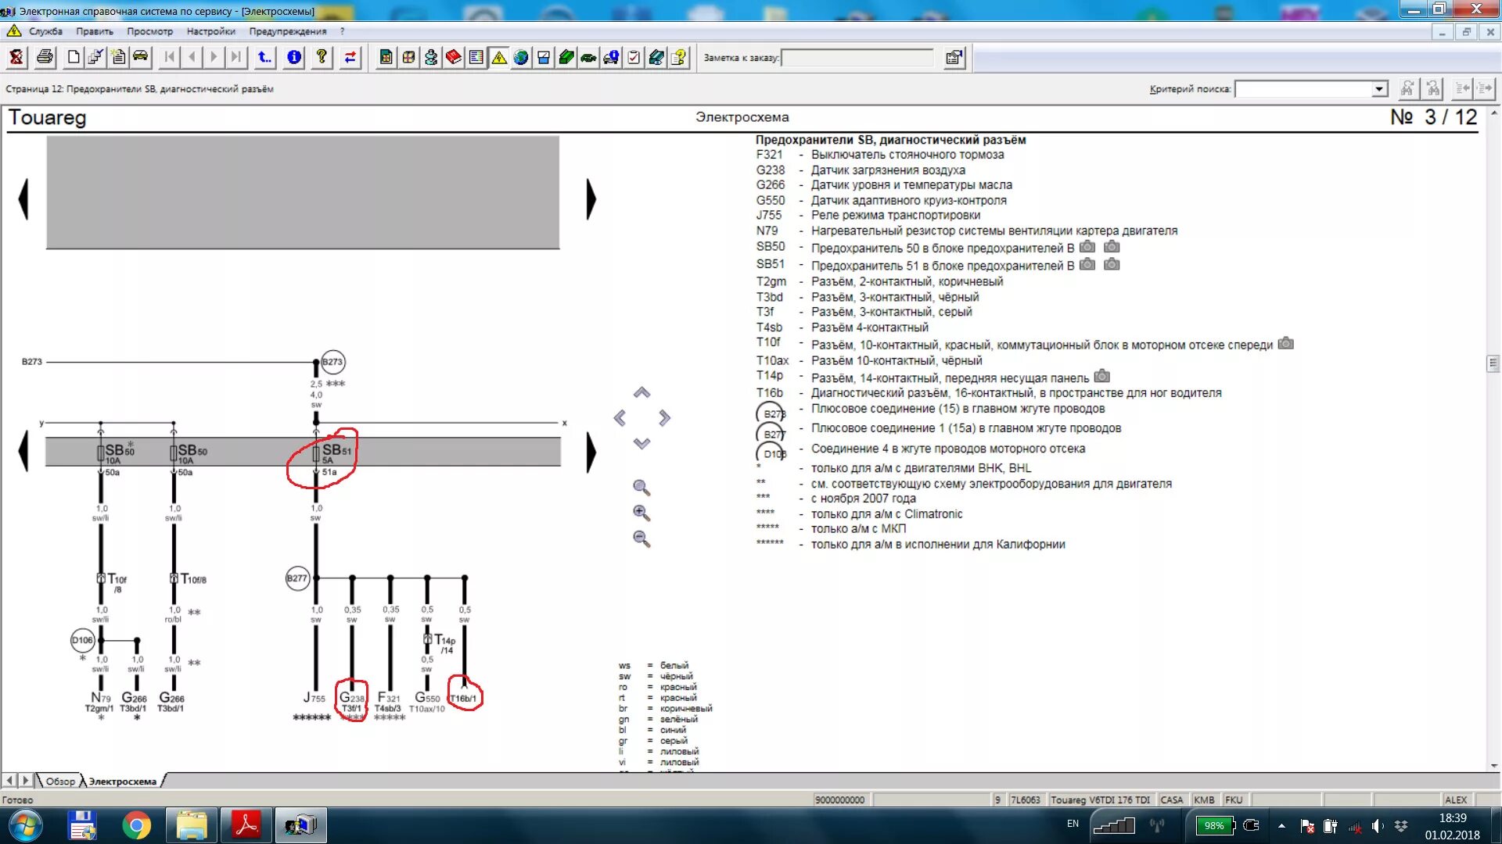The height and width of the screenshot is (844, 1502).
Task: Pan diagram up with the up chevron
Action: [x=641, y=392]
